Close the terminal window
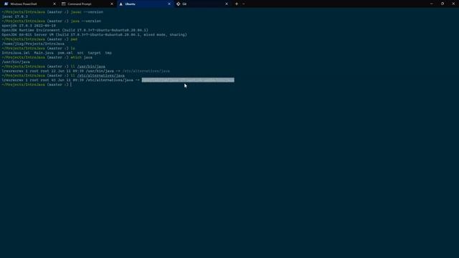Viewport: 459px width, 258px height. 453,4
